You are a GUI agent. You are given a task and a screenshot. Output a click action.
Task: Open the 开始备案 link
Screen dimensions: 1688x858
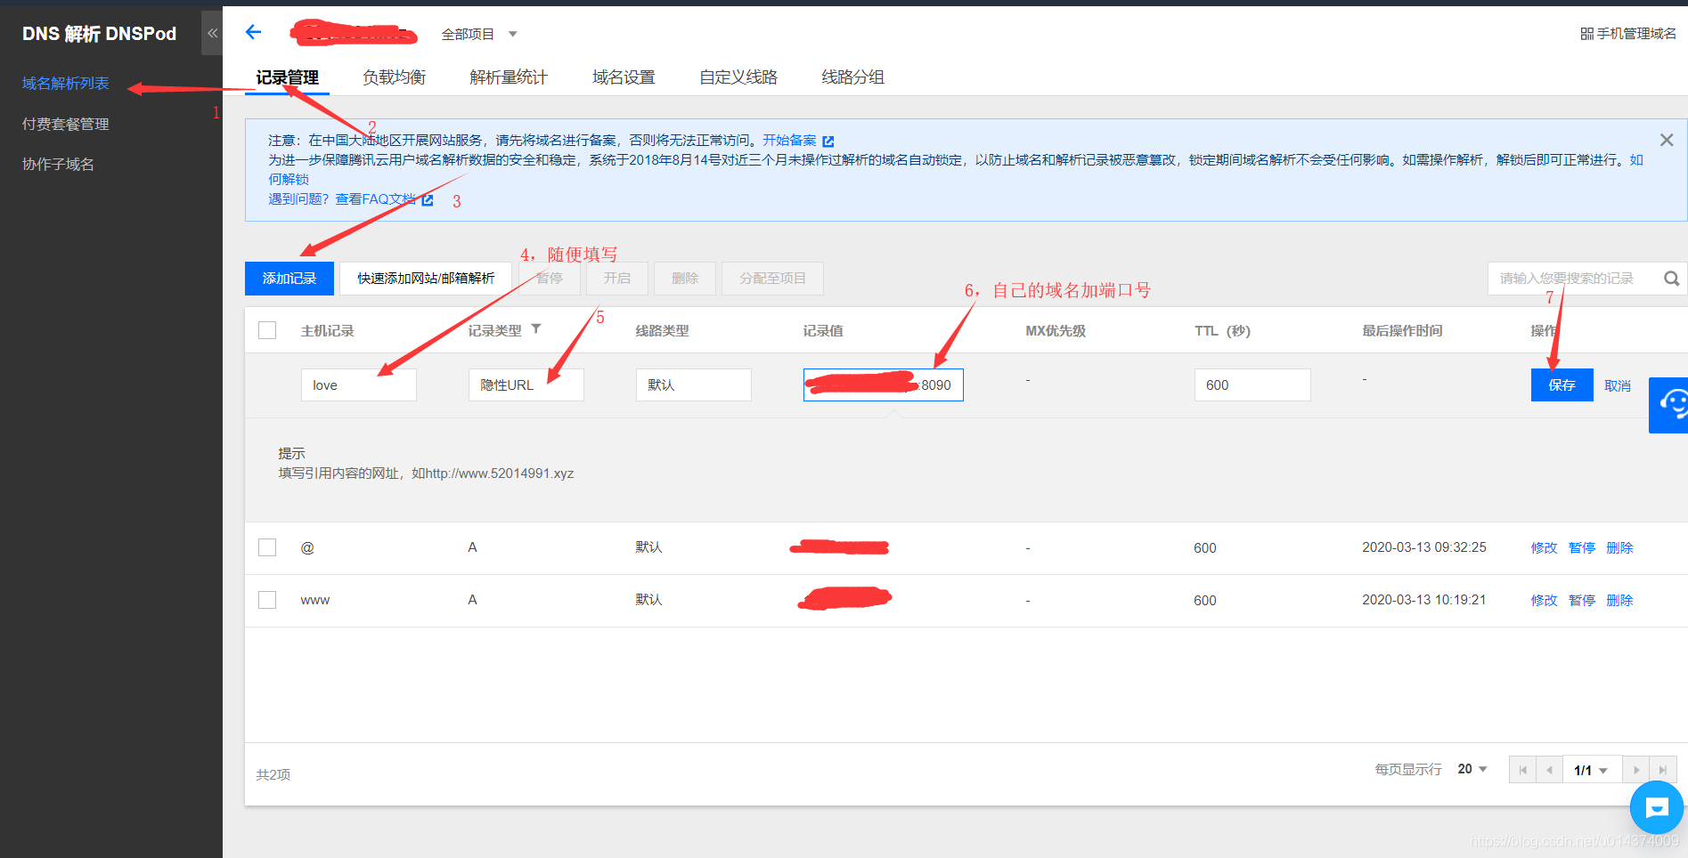[x=789, y=141]
